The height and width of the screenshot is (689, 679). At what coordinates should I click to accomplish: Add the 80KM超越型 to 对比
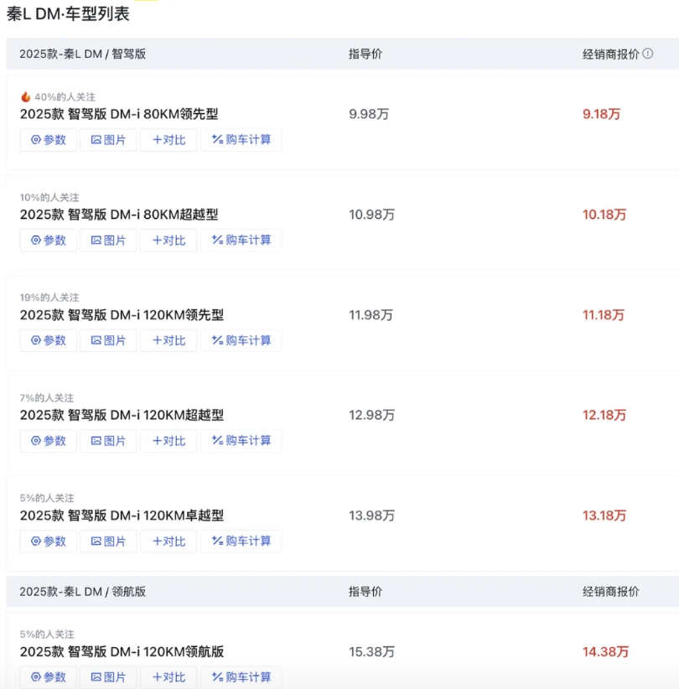point(168,241)
